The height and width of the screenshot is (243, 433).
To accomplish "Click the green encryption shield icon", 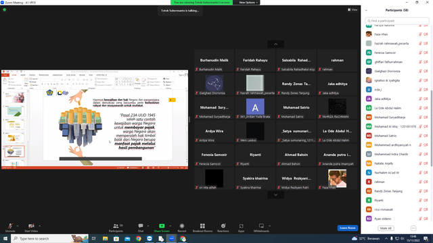I will click(5, 9).
